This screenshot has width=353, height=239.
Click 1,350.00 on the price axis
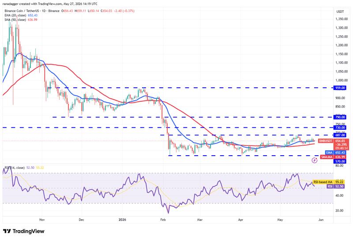click(342, 19)
